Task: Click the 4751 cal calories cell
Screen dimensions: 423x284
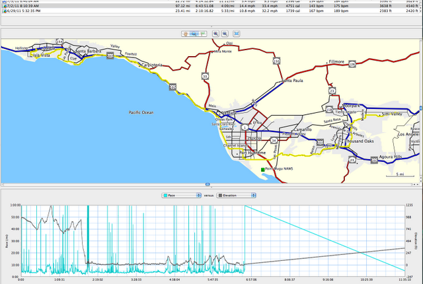Action: pyautogui.click(x=292, y=6)
